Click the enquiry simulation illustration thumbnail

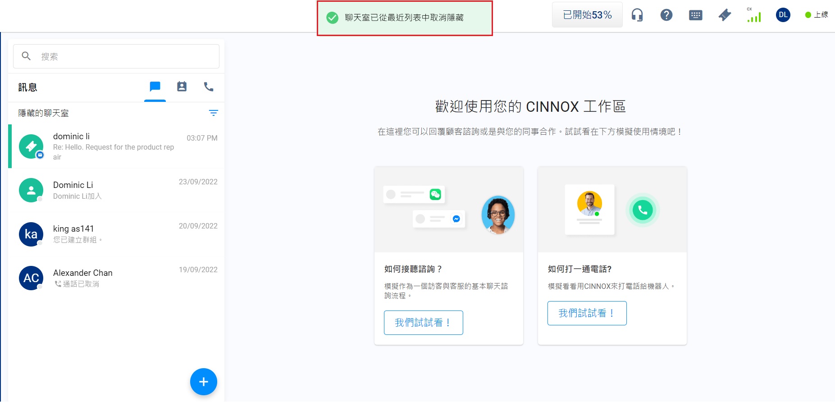pos(449,210)
